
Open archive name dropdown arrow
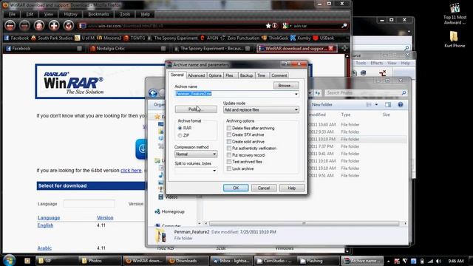click(296, 94)
